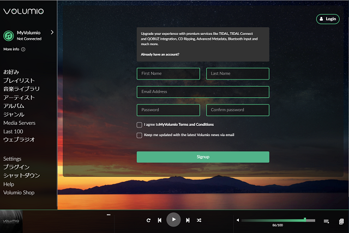The height and width of the screenshot is (233, 349).
Task: Open Volumio Shop link
Action: pos(19,193)
